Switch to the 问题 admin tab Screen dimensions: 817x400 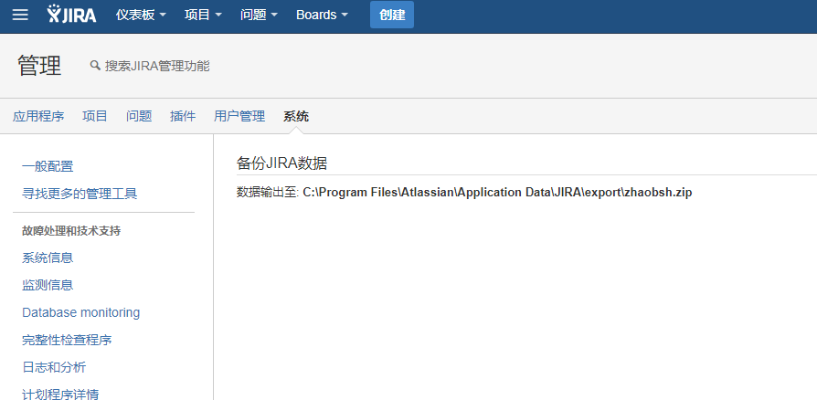[x=139, y=116]
